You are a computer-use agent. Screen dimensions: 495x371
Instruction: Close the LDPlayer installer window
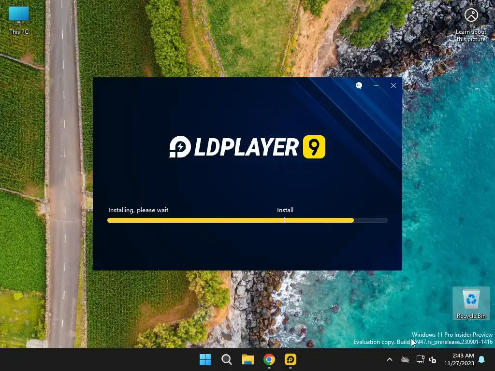click(x=393, y=86)
